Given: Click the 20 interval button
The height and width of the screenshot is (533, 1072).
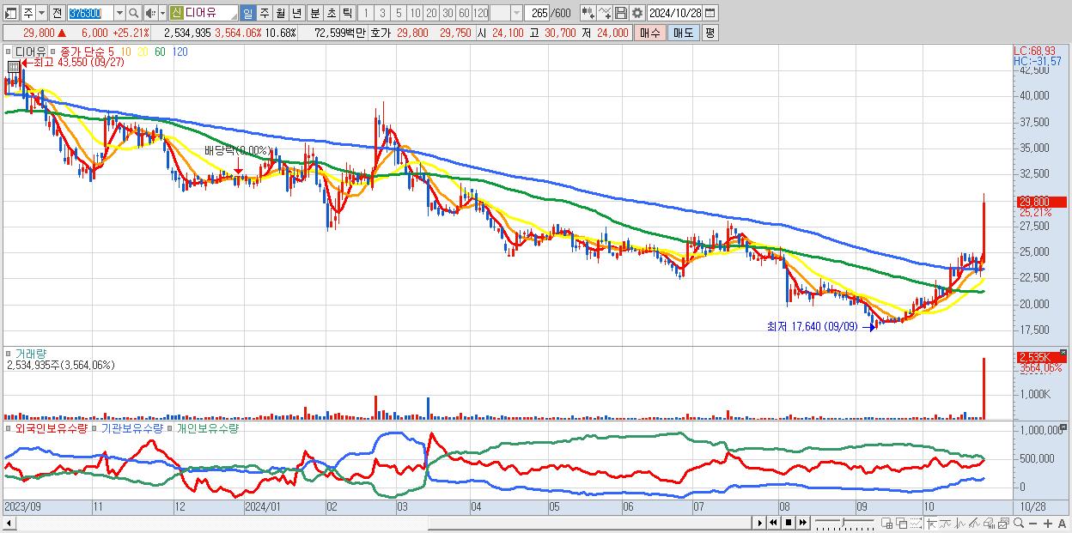Looking at the screenshot, I should click(x=431, y=14).
